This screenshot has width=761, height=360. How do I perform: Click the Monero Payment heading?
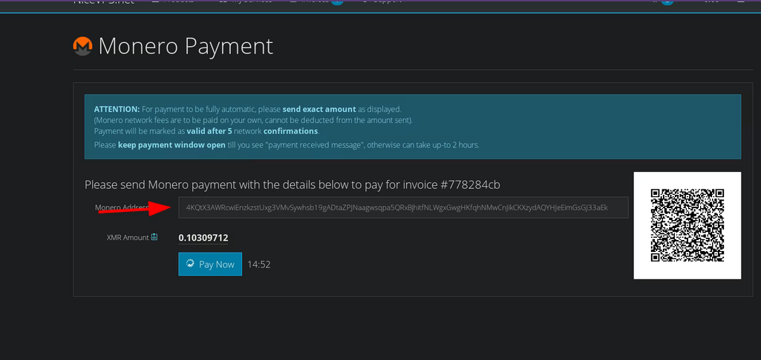[186, 47]
